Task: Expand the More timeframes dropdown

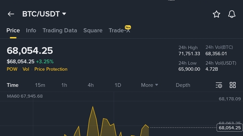Action: (150, 85)
